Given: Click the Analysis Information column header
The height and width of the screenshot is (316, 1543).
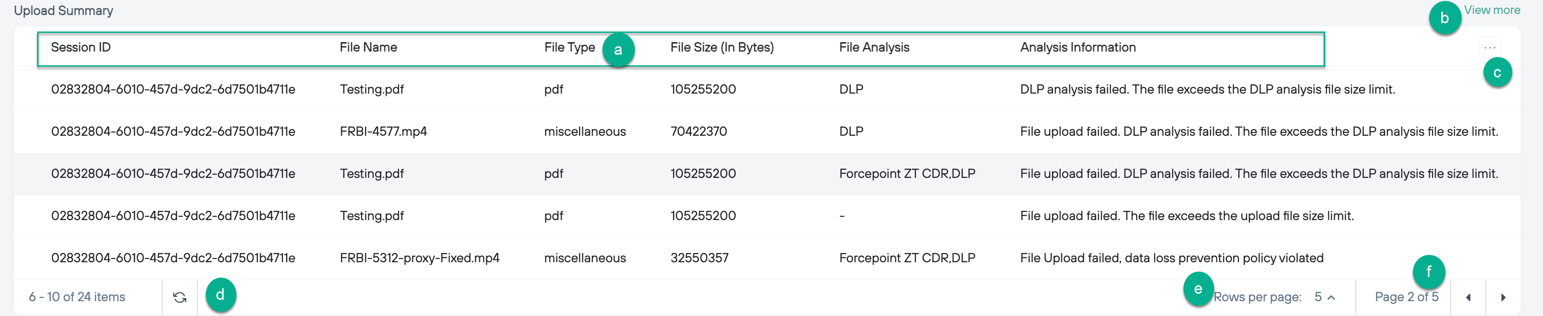Looking at the screenshot, I should [1078, 47].
